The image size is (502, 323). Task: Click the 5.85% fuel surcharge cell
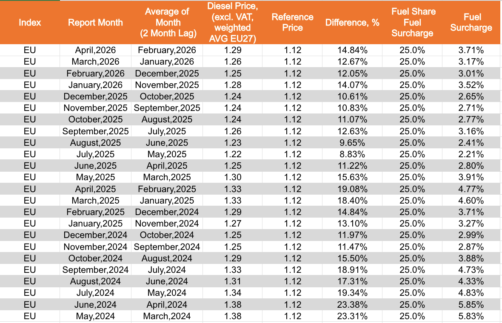(x=471, y=304)
